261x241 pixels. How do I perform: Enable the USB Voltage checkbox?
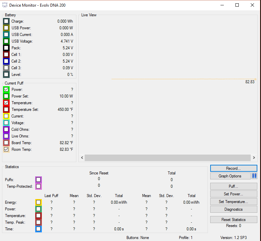click(x=6, y=41)
